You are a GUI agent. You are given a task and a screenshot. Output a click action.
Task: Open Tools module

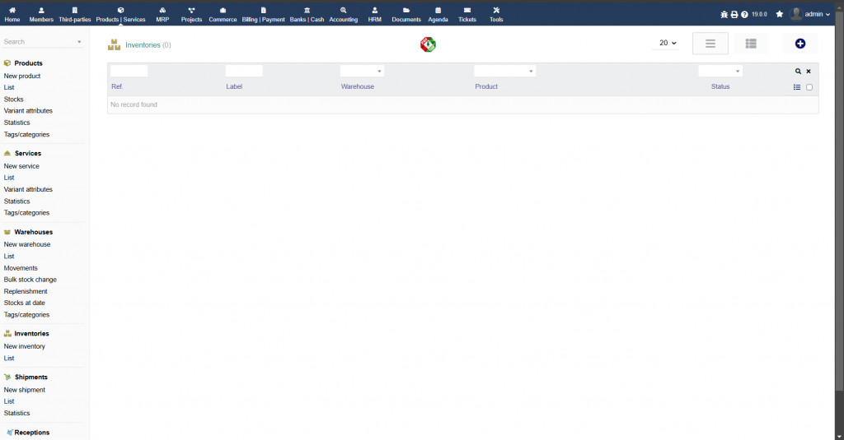(495, 14)
